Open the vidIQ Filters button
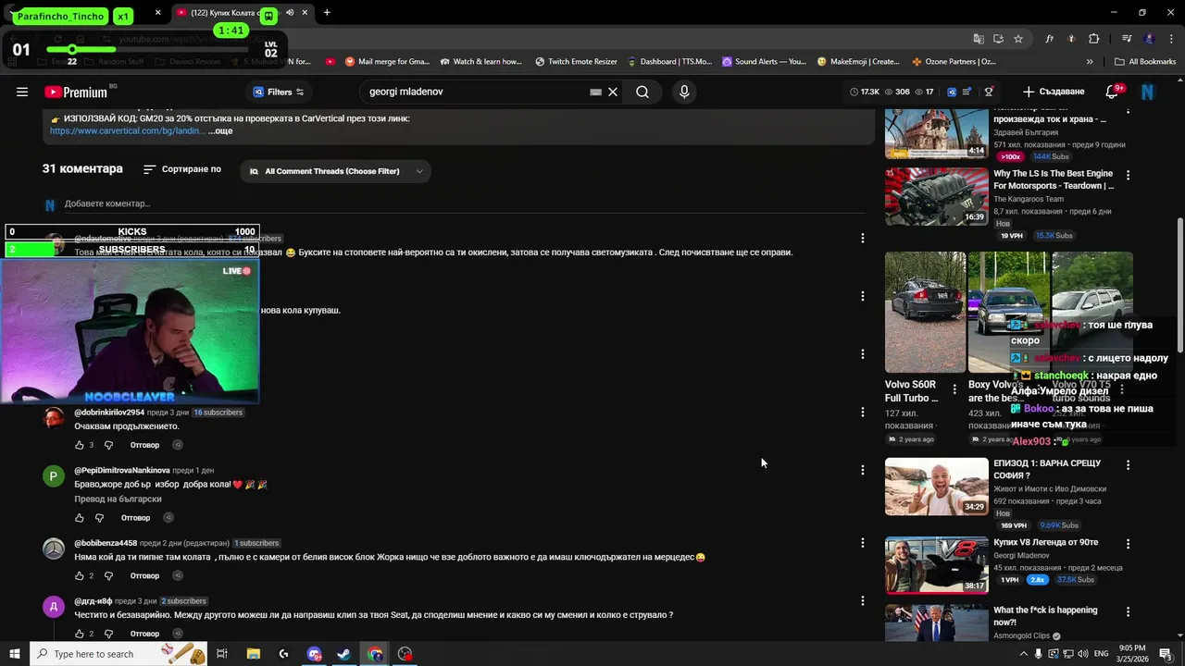 pyautogui.click(x=279, y=92)
